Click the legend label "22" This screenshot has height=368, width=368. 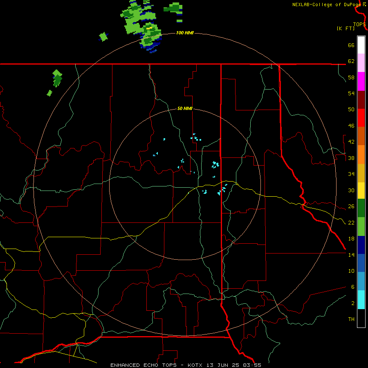pos(351,222)
